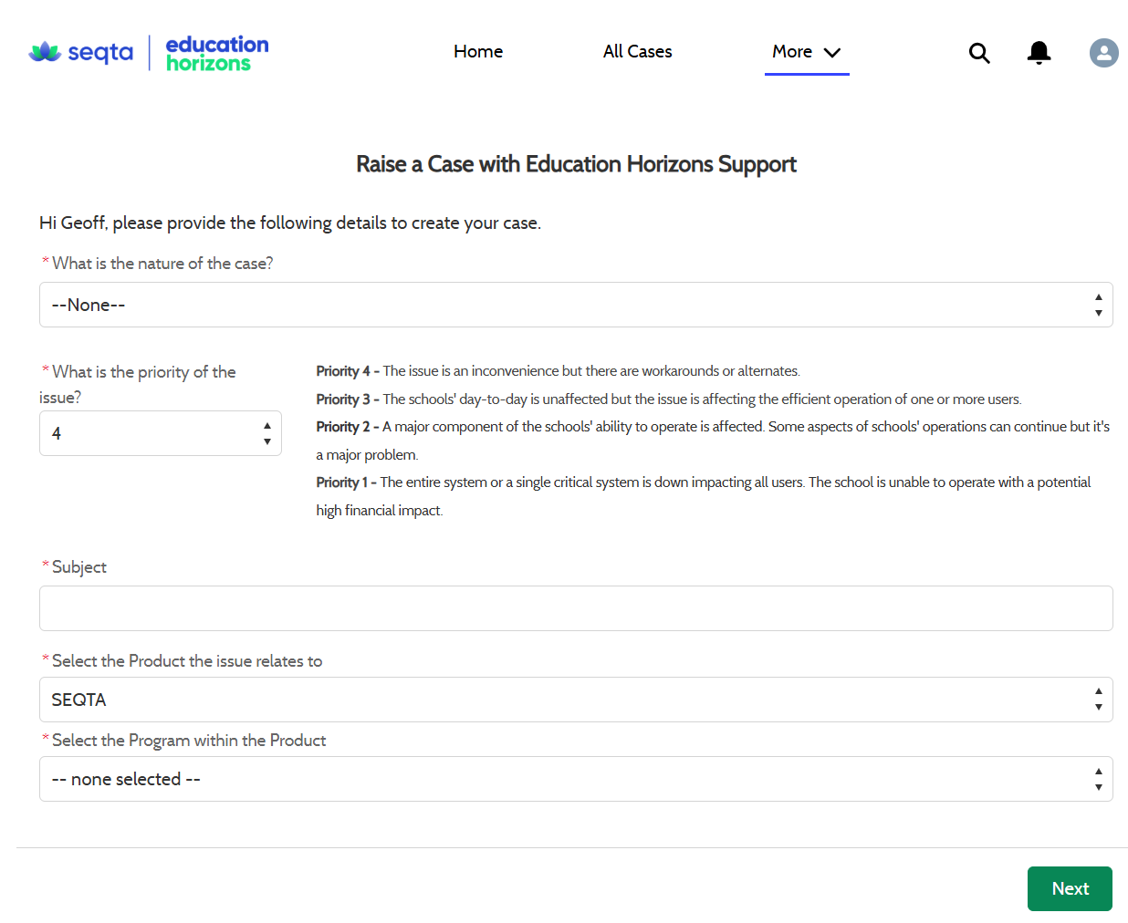Open the search icon in the header

(x=979, y=52)
